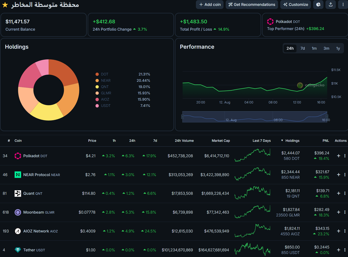
Task: Click AIOZ Network 7-day sparkline chart
Action: point(252,231)
